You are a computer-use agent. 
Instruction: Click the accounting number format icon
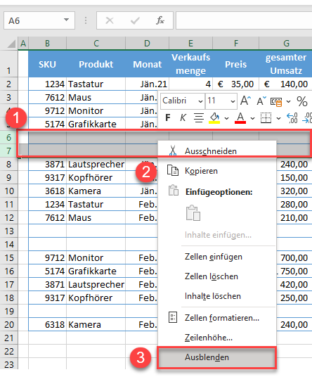(x=276, y=102)
